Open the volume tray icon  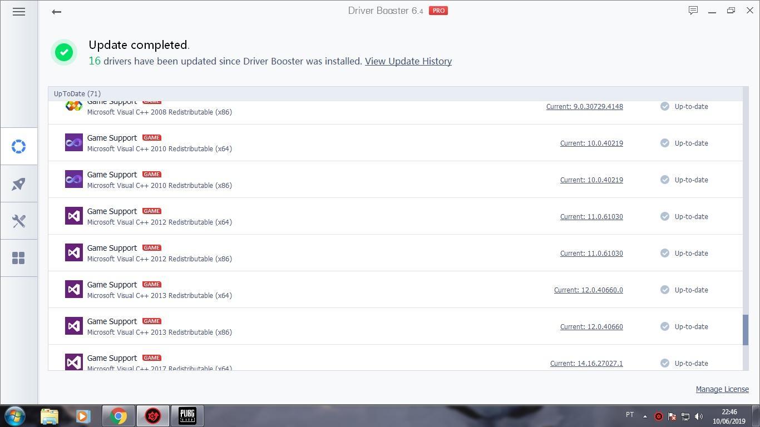click(699, 416)
